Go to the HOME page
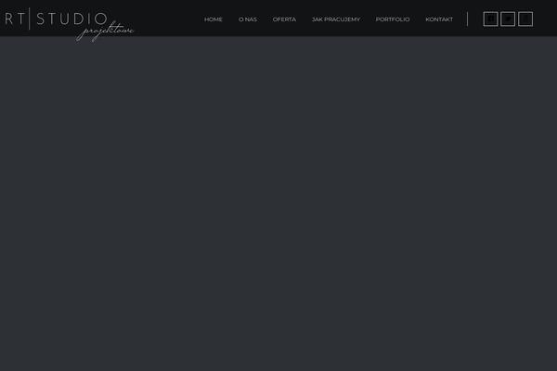Viewport: 557px width, 371px height. coord(214,19)
